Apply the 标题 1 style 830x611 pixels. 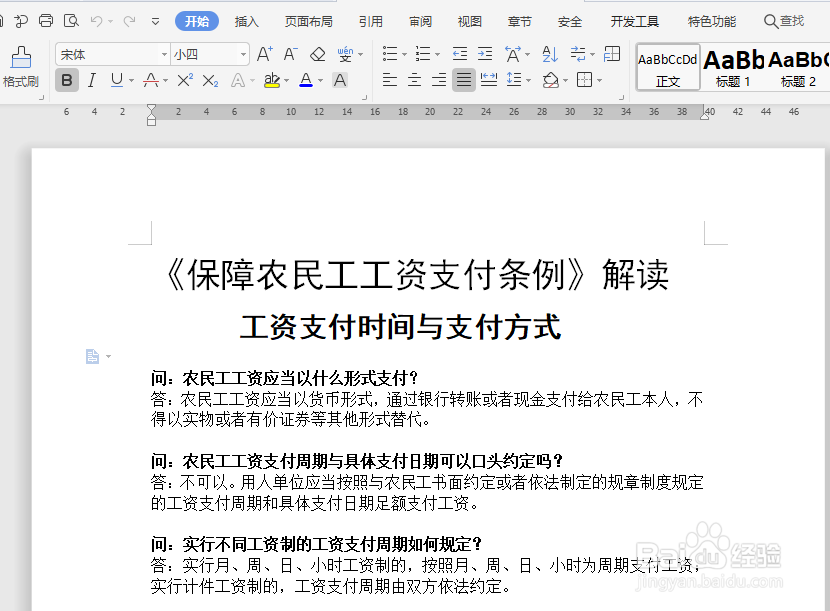[x=732, y=67]
